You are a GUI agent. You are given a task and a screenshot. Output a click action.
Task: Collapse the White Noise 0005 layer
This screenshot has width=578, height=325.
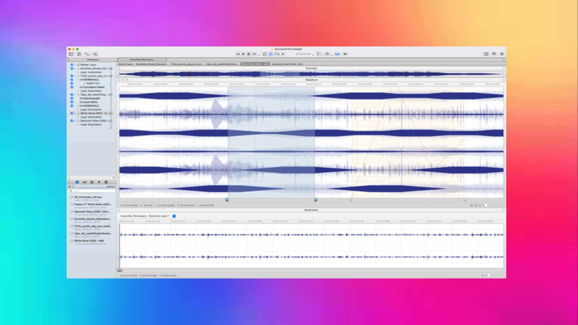[75, 113]
